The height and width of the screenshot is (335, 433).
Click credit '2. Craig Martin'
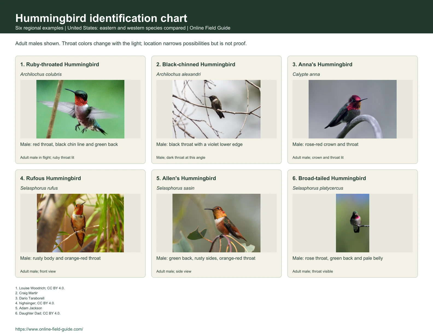[27, 293]
